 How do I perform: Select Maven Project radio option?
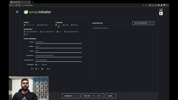[29, 25]
